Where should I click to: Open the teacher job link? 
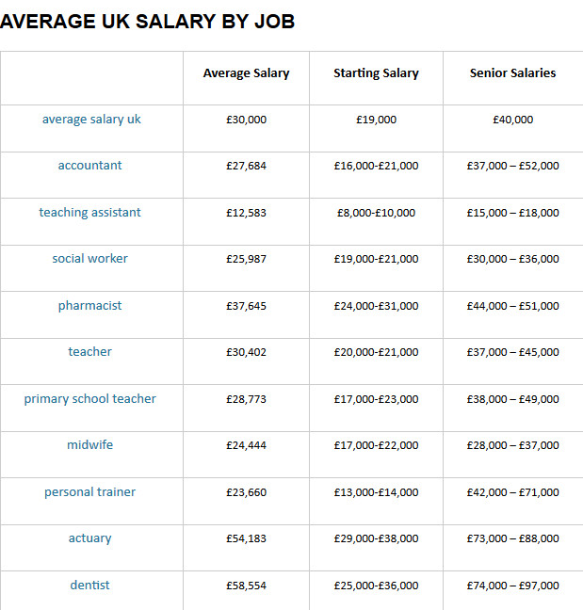89,352
